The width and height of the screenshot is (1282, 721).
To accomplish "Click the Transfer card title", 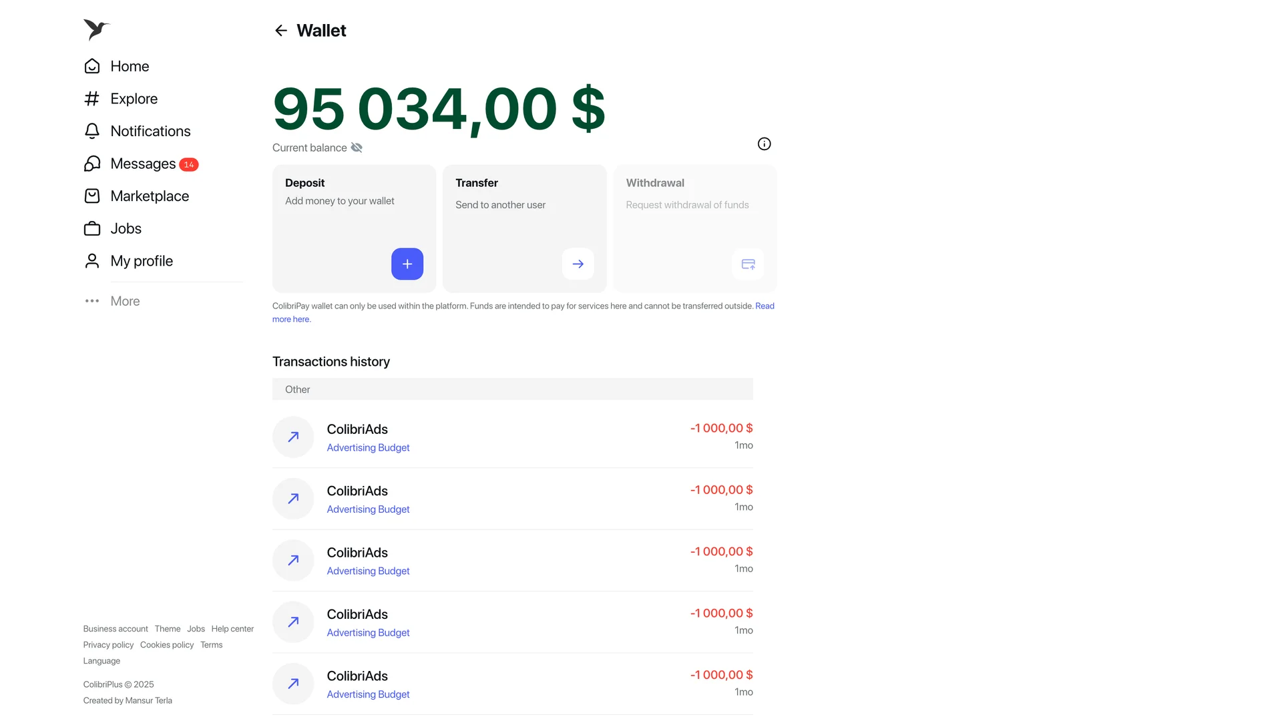I will [477, 183].
